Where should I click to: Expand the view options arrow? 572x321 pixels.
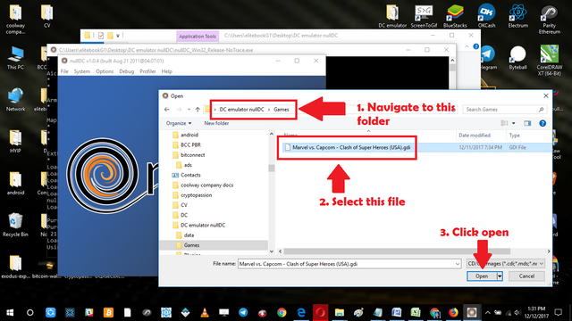513,123
